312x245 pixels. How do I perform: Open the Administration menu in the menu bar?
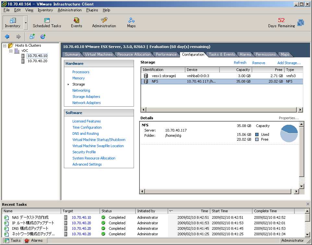tap(70, 10)
